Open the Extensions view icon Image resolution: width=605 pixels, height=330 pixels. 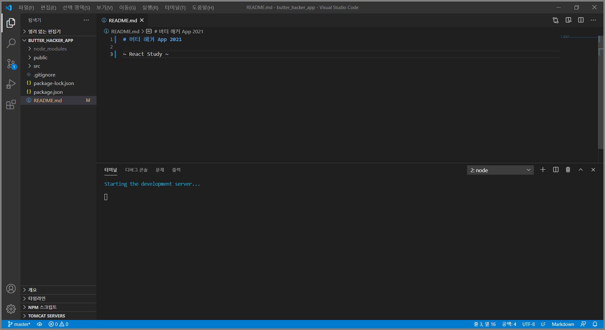point(11,104)
